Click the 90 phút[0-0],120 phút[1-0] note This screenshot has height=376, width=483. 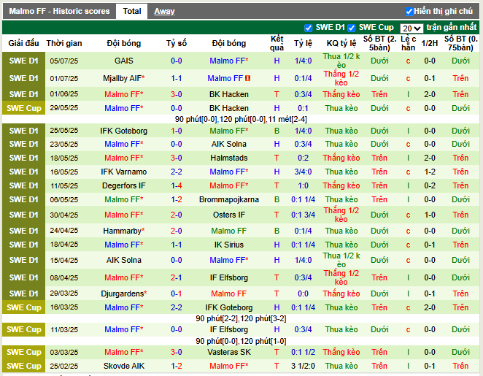pos(241,341)
